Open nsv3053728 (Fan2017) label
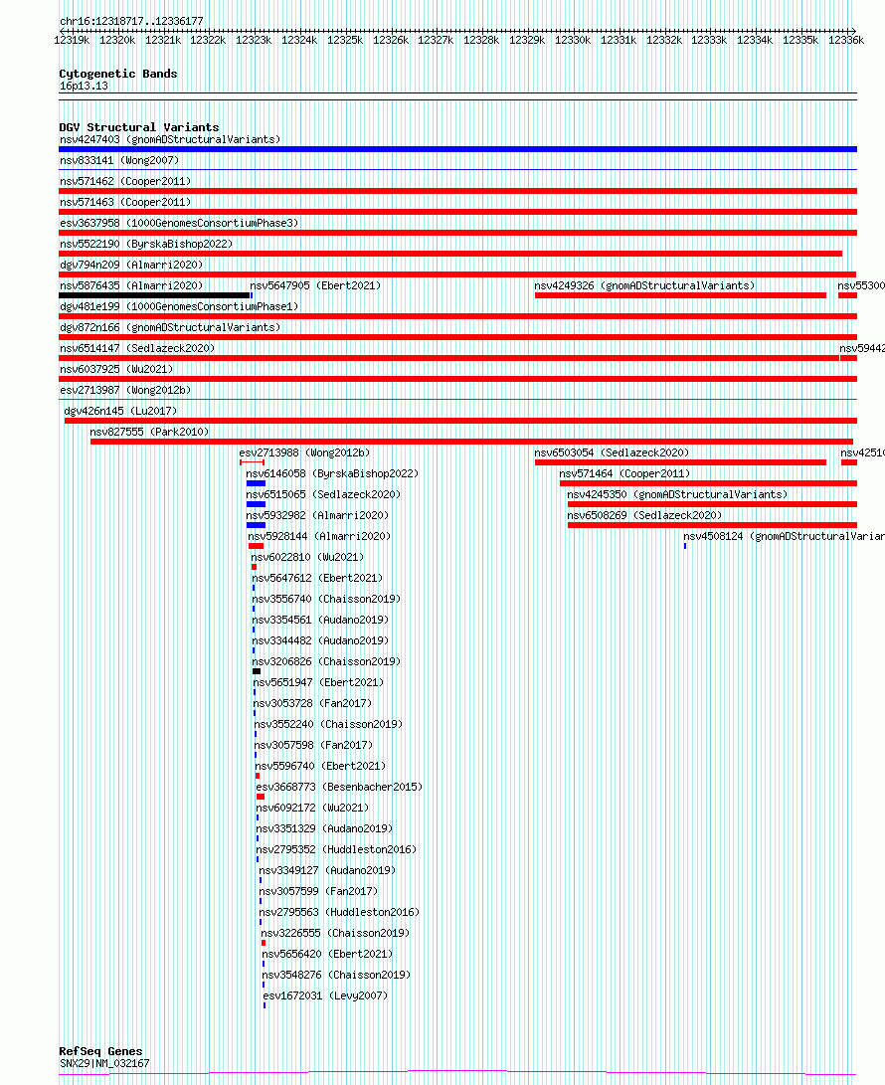 pyautogui.click(x=312, y=703)
